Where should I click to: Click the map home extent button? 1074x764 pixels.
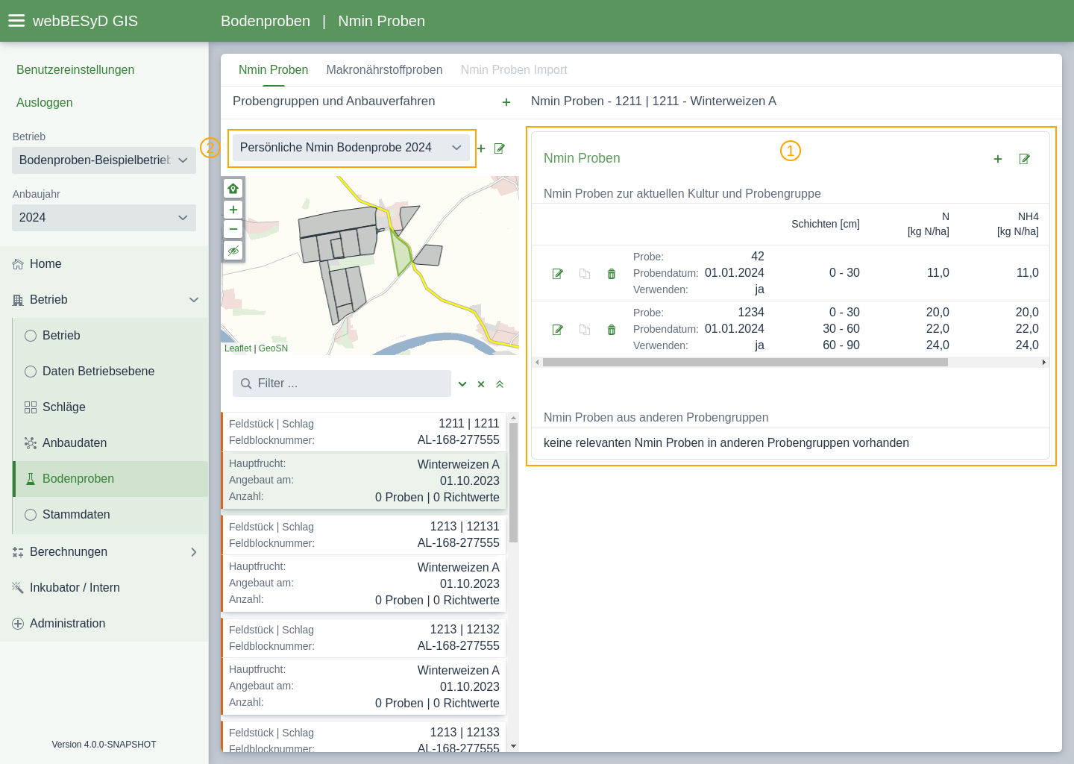coord(233,188)
